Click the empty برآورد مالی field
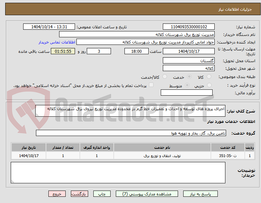The width and height of the screenshot is (261, 203). (187, 93)
